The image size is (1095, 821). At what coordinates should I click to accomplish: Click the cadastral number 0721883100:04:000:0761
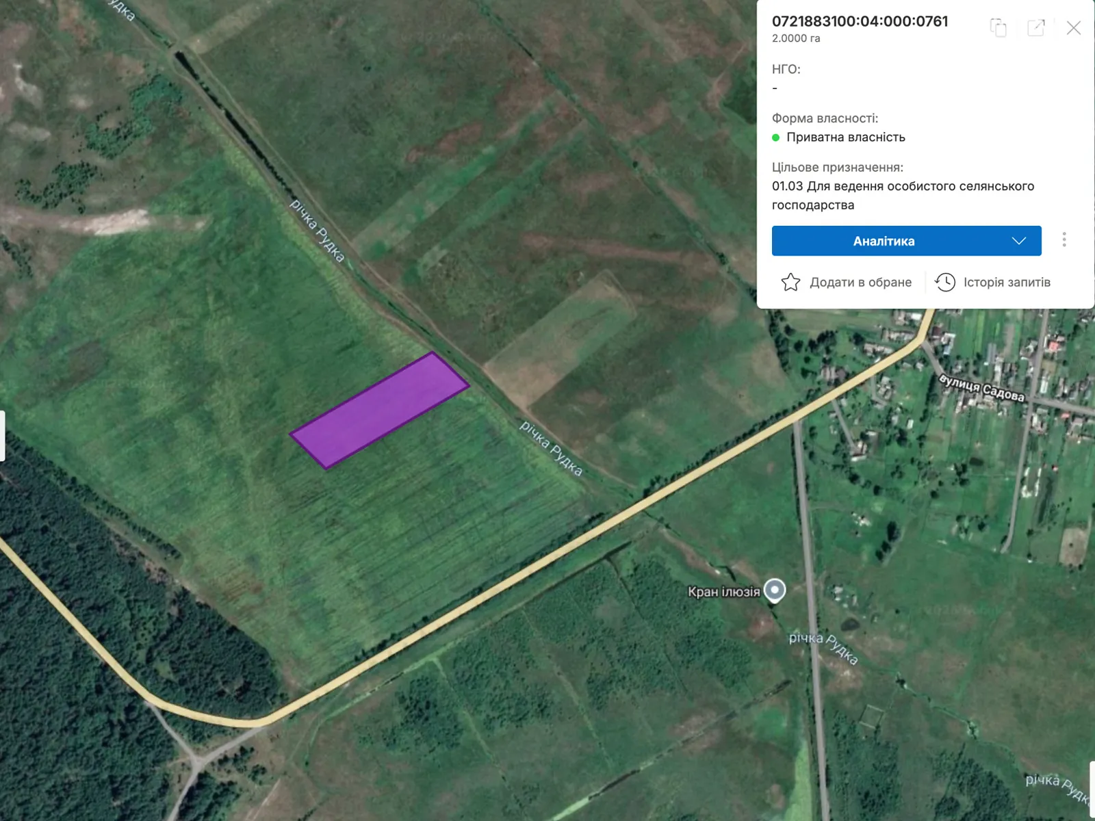[x=860, y=21]
